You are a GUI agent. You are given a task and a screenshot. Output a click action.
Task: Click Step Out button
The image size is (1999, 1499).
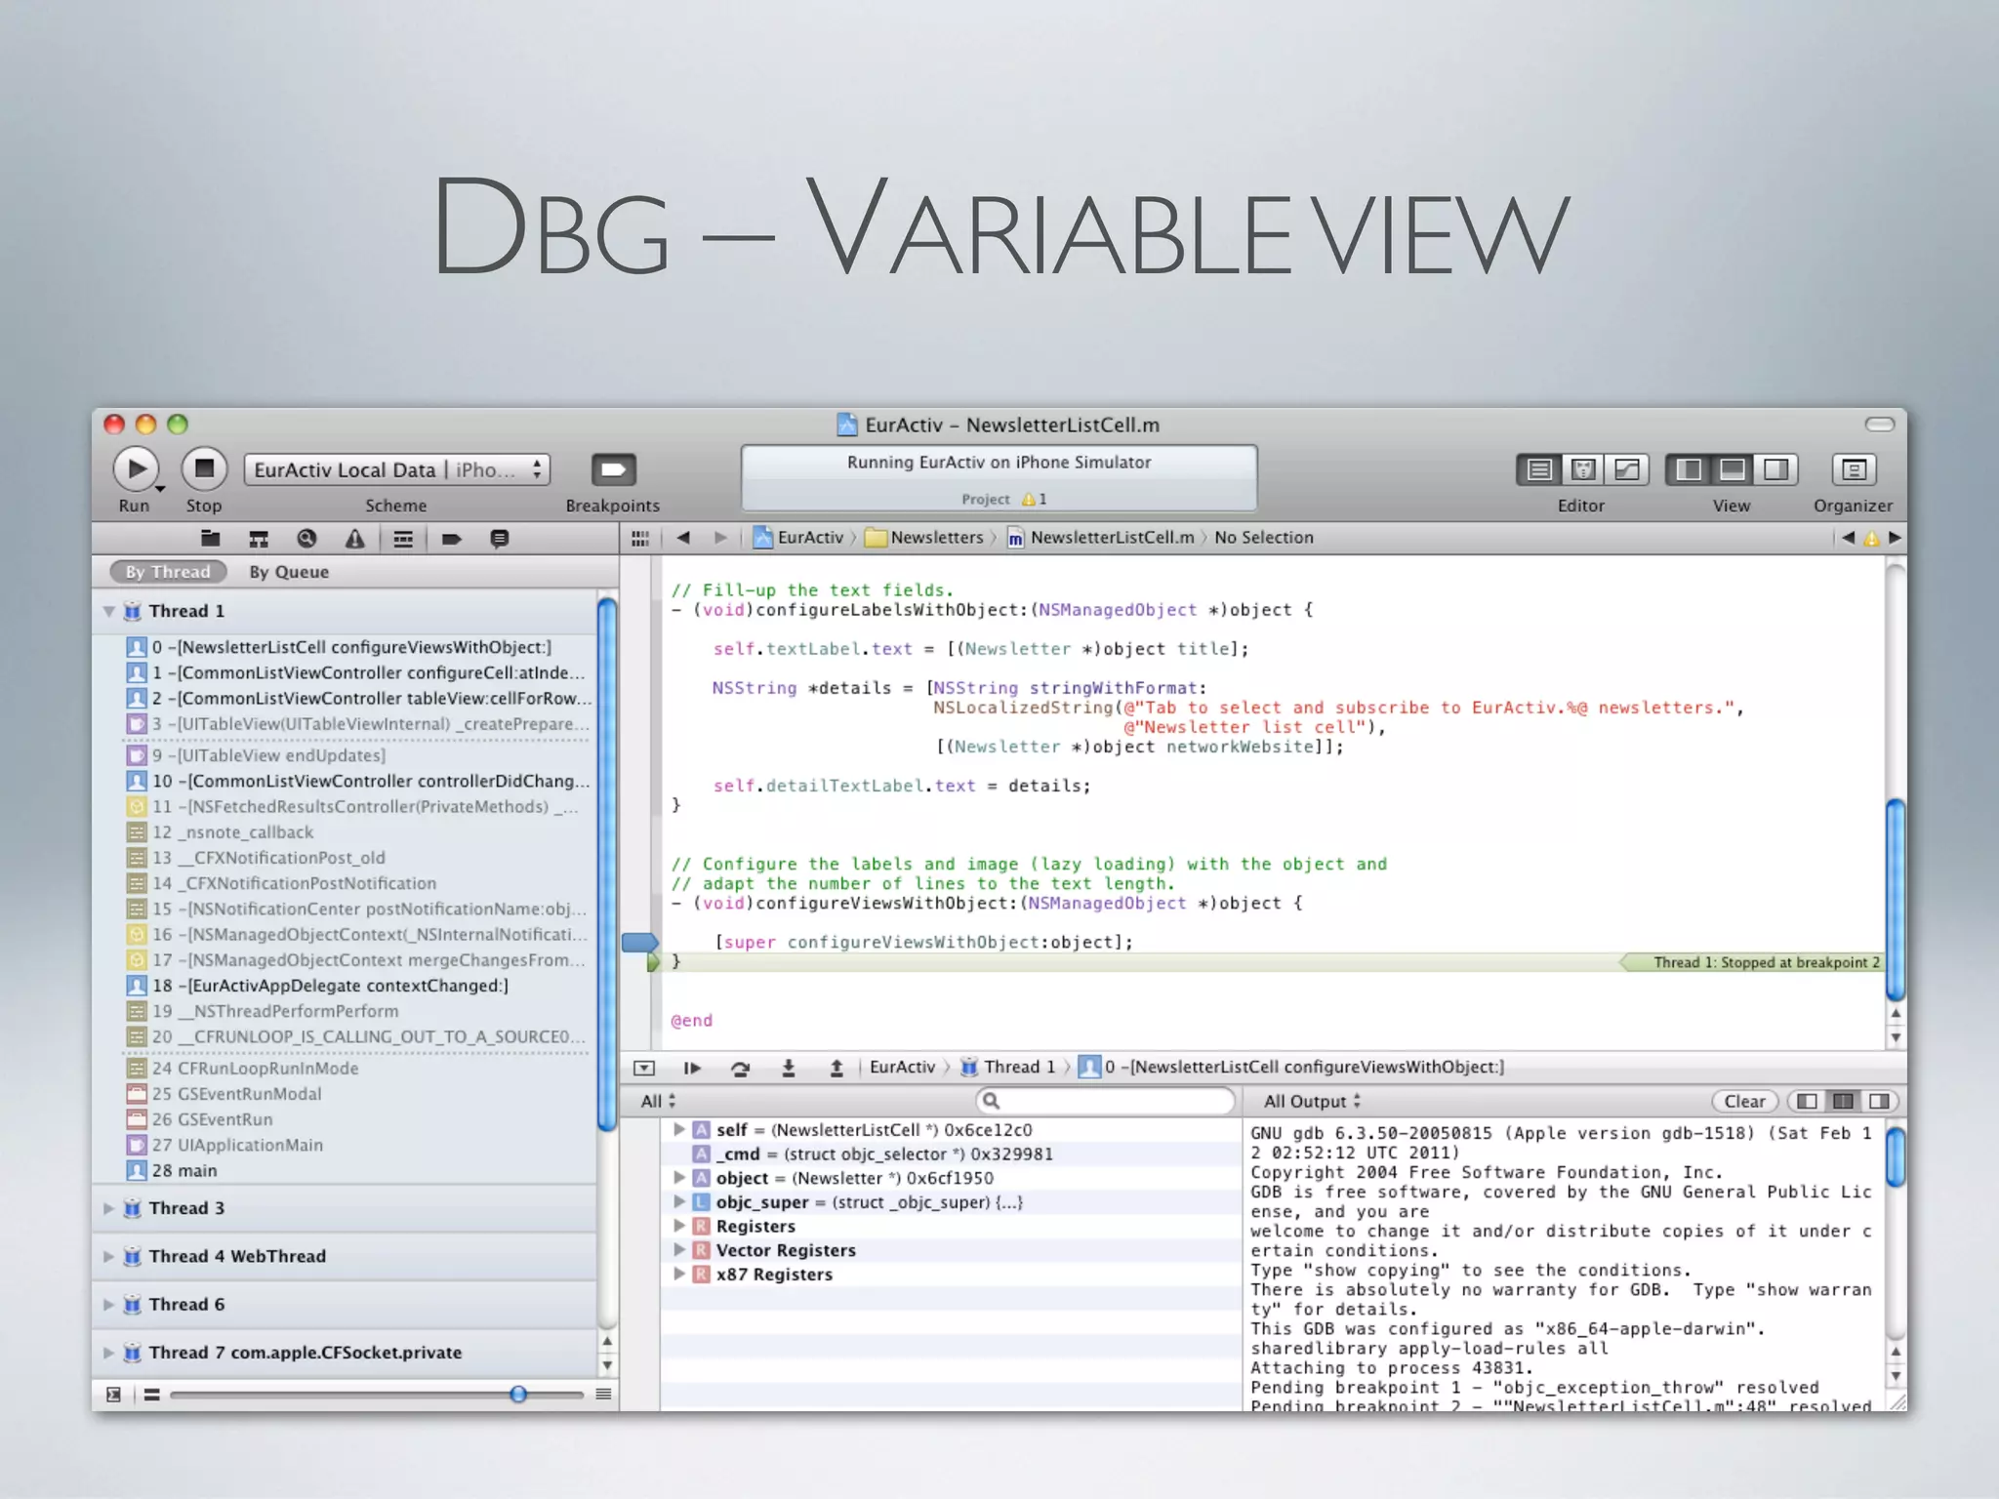pos(836,1068)
